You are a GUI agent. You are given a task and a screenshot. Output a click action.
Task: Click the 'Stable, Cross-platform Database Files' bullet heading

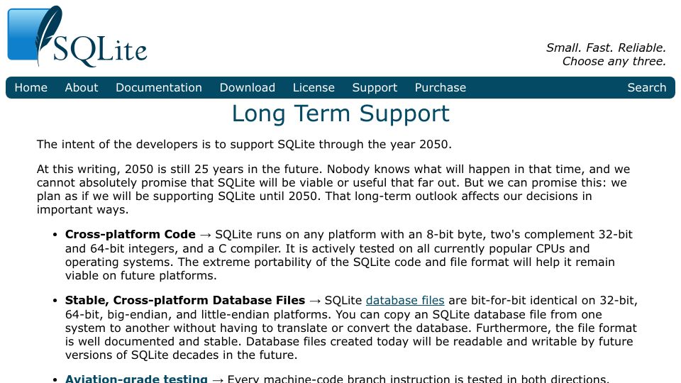[185, 301]
